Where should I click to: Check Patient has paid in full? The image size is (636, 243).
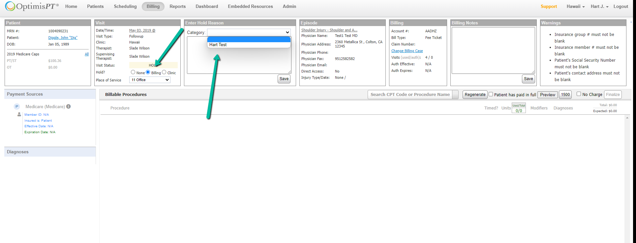click(x=491, y=94)
